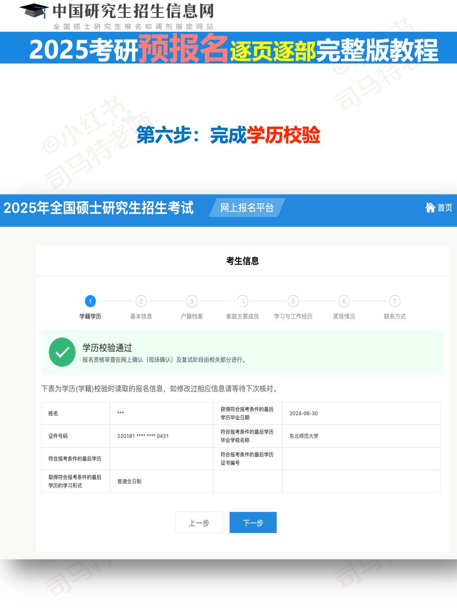Go back with the 上一步 button
Screen dimensions: 457x610
[199, 522]
